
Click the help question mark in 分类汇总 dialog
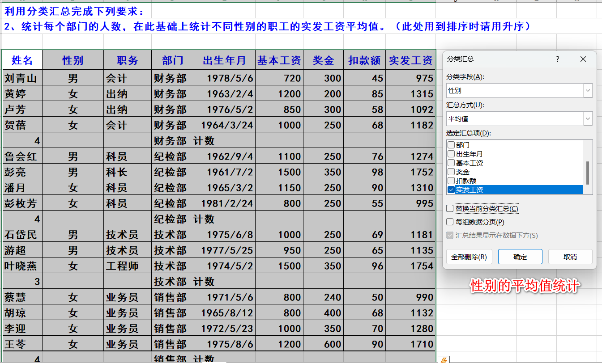557,59
